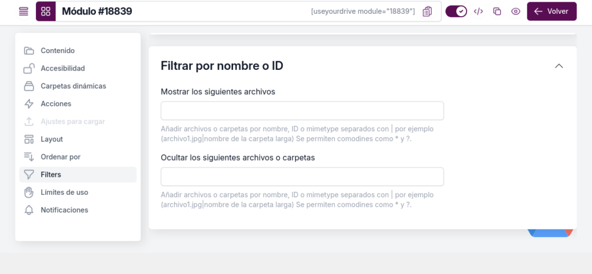
Task: Copy shortcode with clipboard icon
Action: 427,12
